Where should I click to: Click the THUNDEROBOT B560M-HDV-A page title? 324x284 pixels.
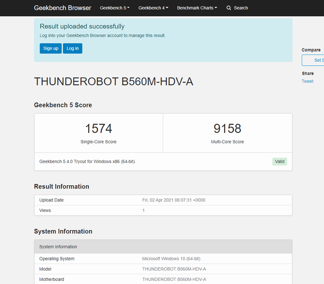click(114, 82)
